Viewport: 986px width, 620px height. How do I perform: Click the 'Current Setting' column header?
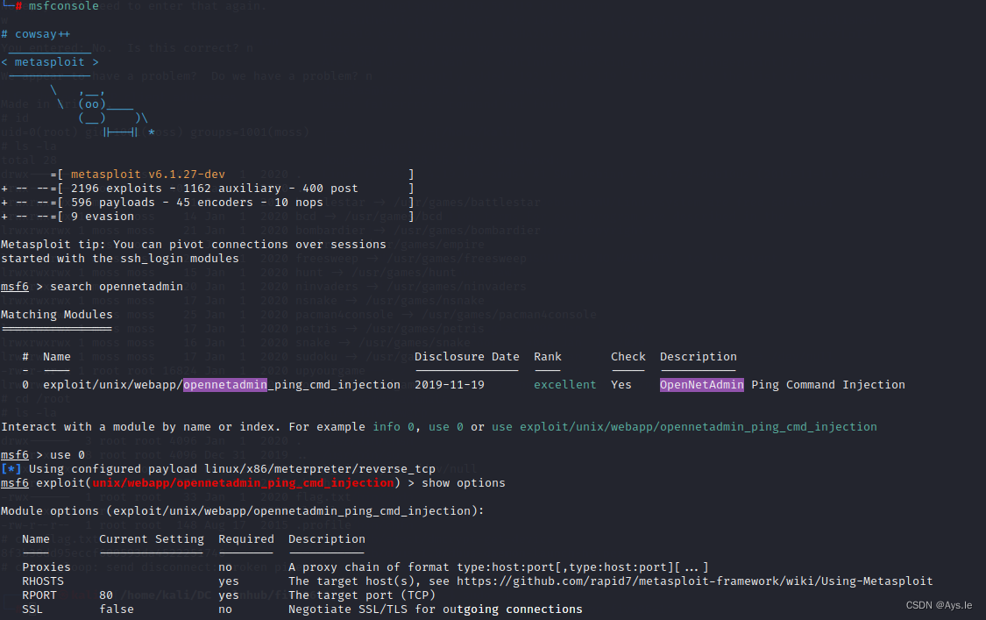click(152, 539)
